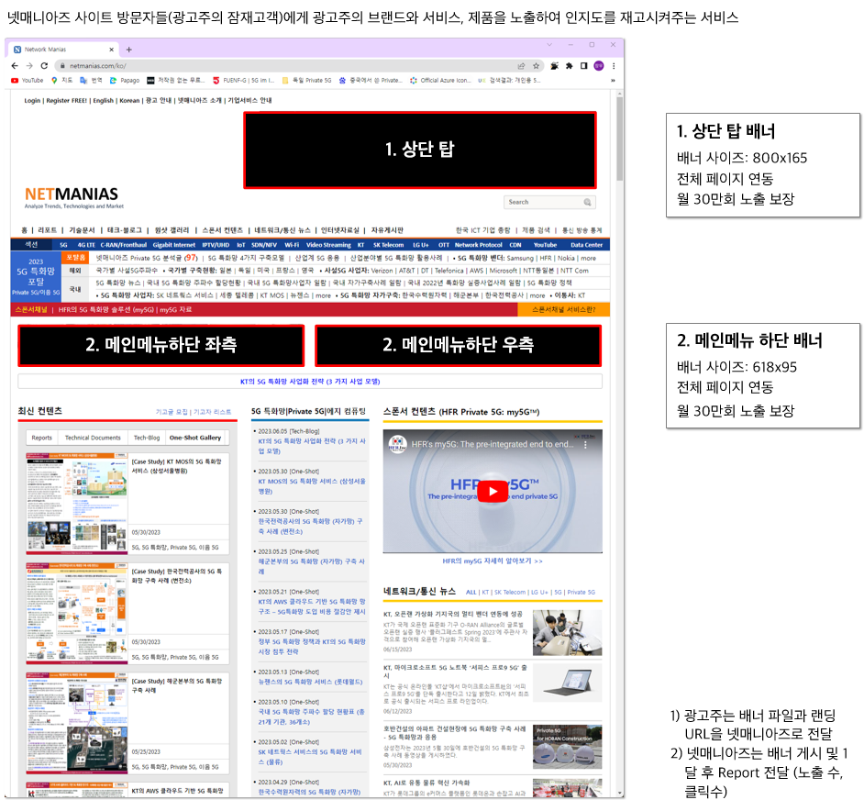The image size is (864, 800).
Task: Click the 스폰서채널 서비스란? orange button
Action: click(563, 310)
